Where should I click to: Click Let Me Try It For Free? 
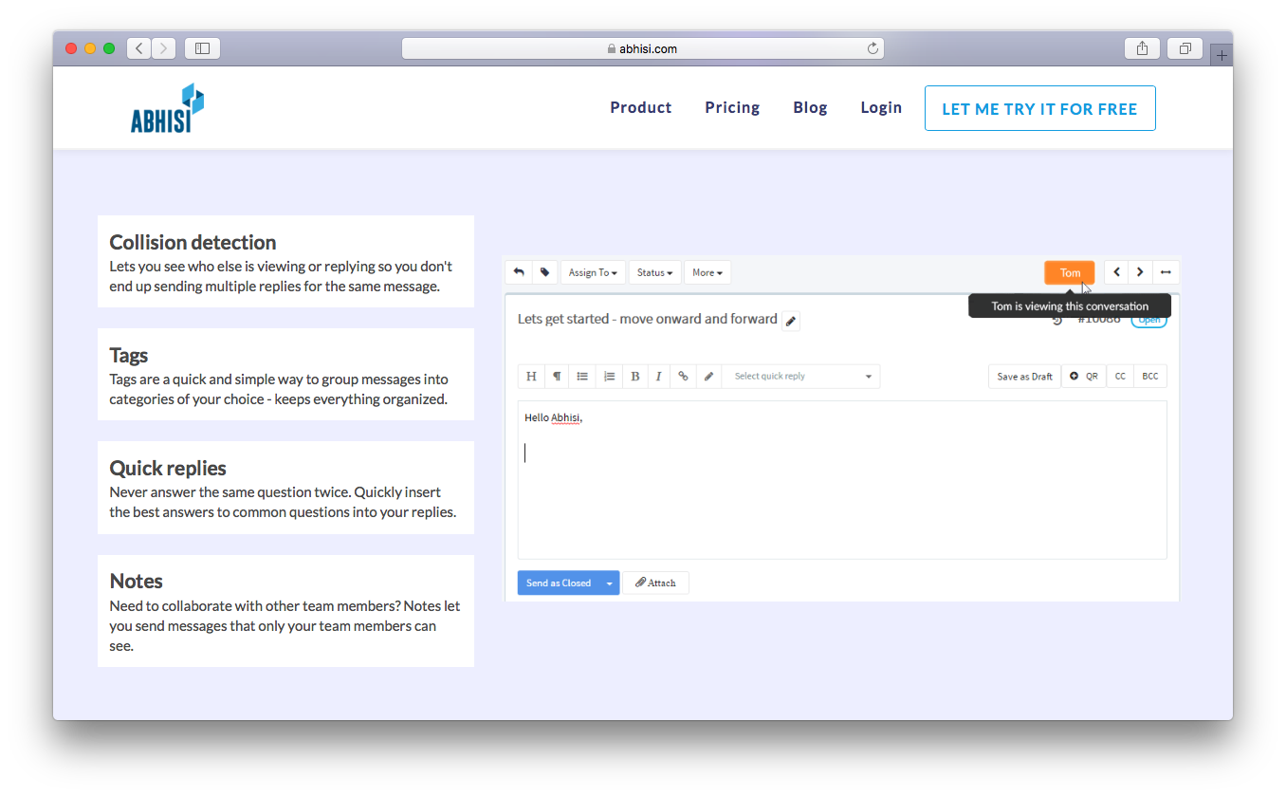(x=1039, y=108)
